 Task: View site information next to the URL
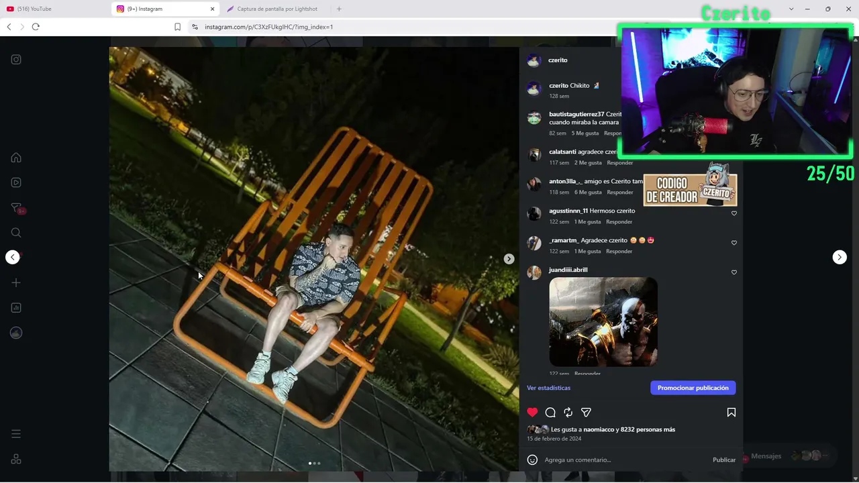(x=195, y=27)
